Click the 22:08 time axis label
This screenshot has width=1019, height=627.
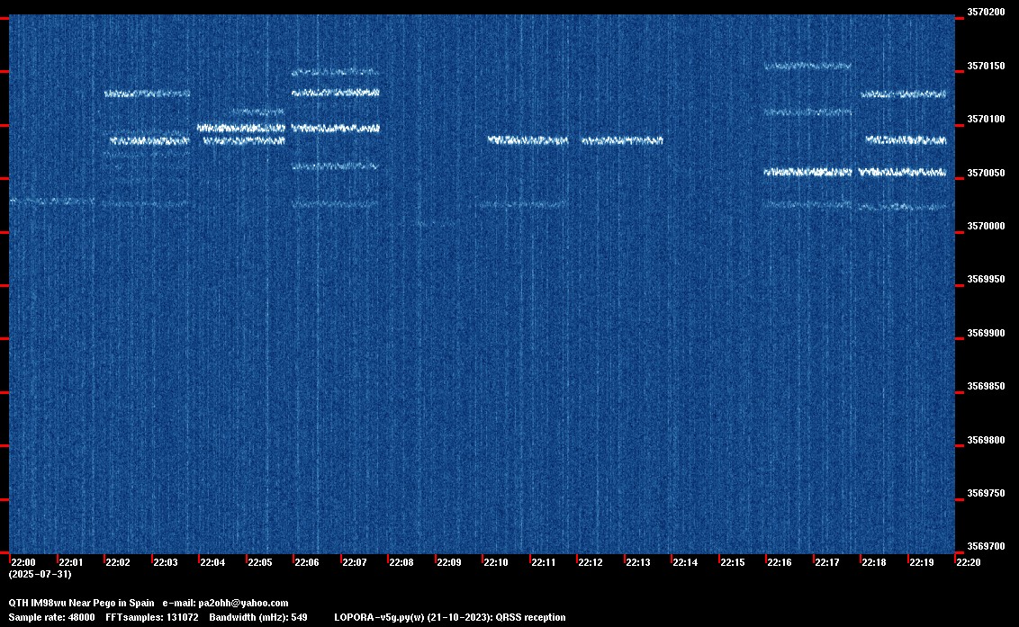401,562
